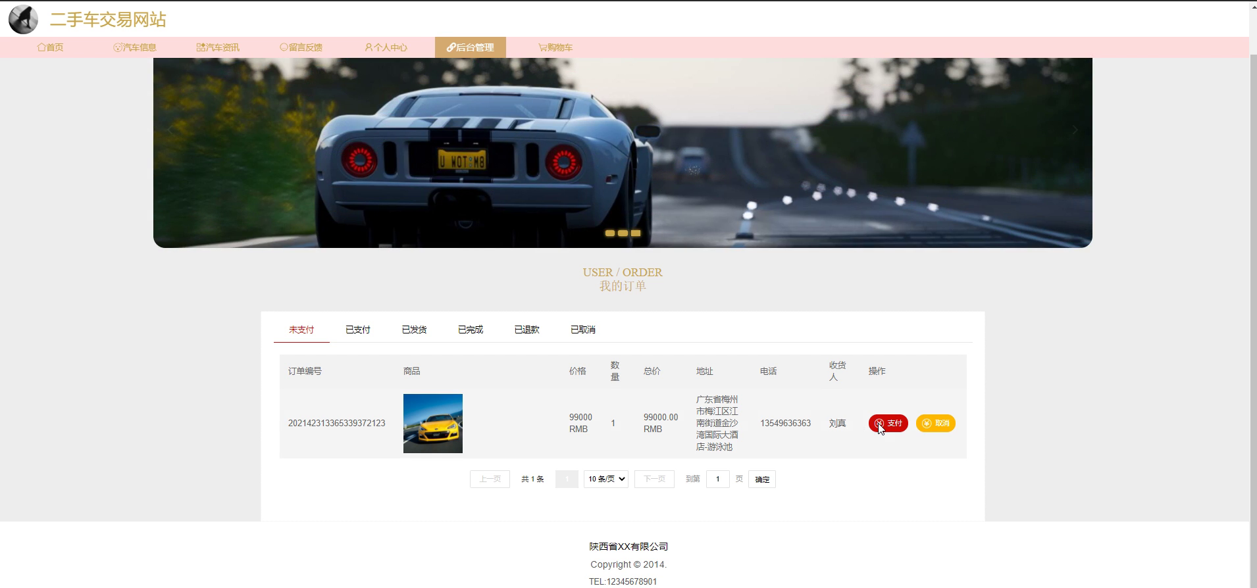Viewport: 1257px width, 588px height.
Task: Click the 共 1 条 total count
Action: 532,479
